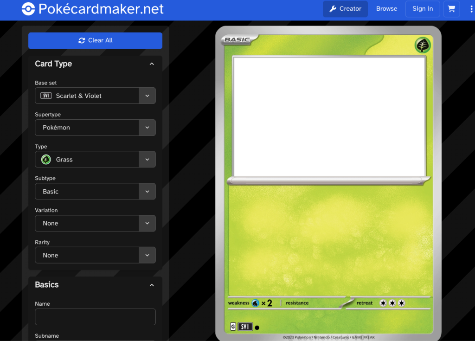This screenshot has height=341, width=475.
Task: Open the Base set dropdown
Action: click(96, 96)
